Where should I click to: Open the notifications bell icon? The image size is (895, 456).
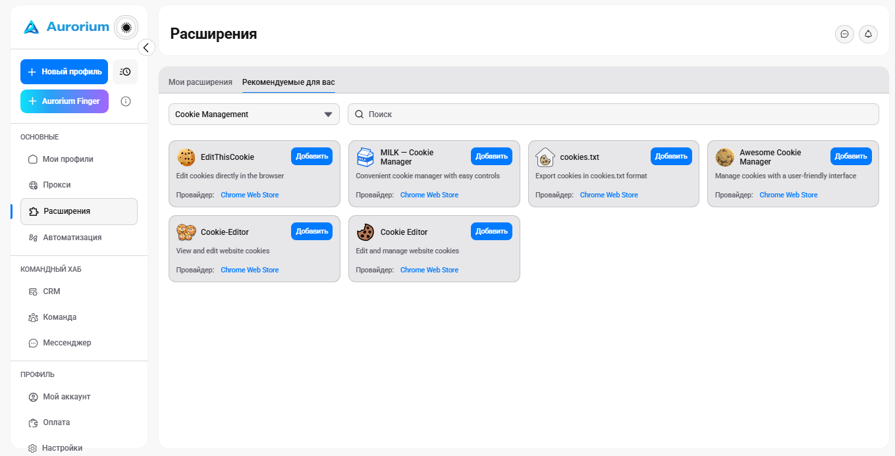point(868,34)
